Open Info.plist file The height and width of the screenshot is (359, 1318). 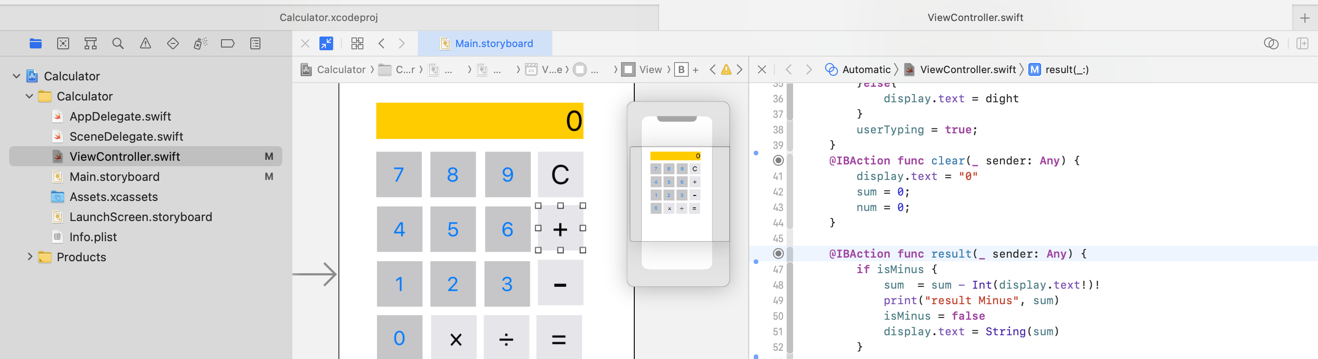(93, 237)
